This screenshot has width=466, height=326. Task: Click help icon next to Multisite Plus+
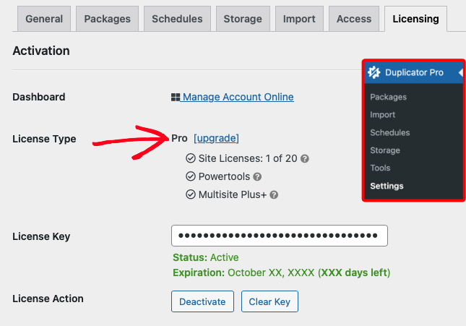(x=274, y=195)
